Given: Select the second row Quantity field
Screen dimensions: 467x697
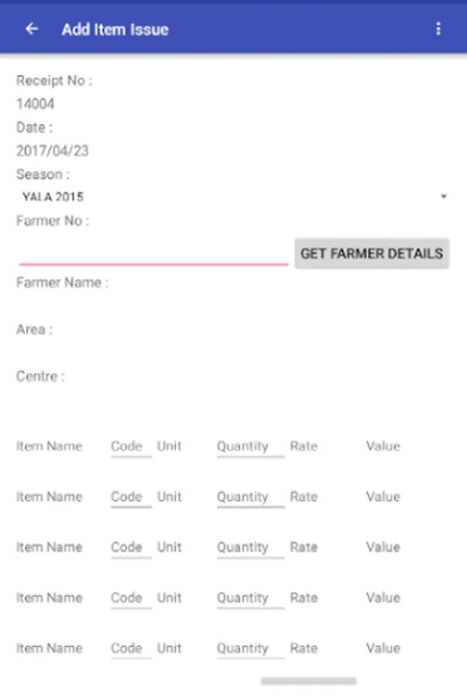Looking at the screenshot, I should pos(249,497).
